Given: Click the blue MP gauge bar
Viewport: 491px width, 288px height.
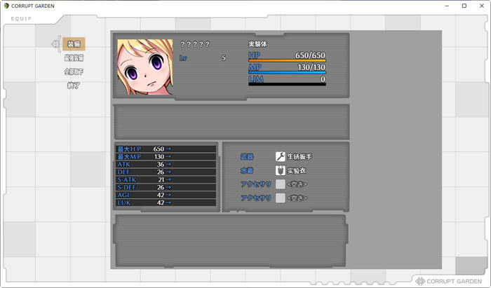Looking at the screenshot, I should coord(287,72).
